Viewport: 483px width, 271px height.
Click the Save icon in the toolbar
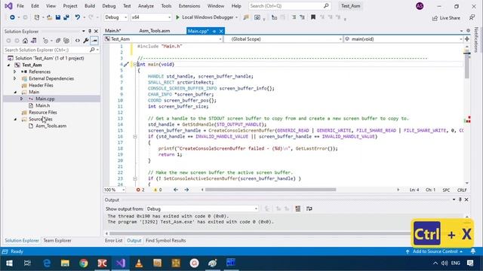[x=57, y=17]
